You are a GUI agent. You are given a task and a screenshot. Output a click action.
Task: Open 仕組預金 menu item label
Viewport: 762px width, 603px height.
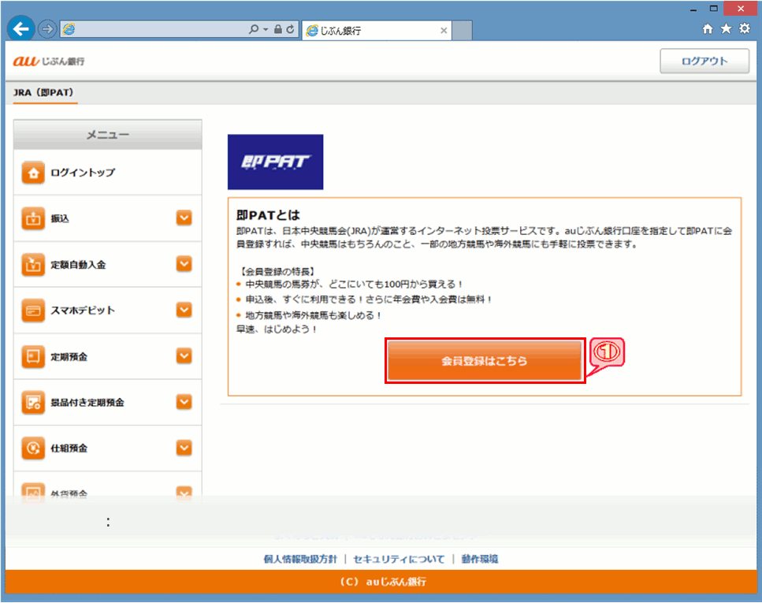coord(69,448)
